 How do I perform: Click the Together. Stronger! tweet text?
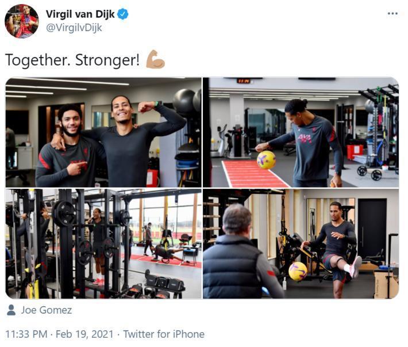72,60
